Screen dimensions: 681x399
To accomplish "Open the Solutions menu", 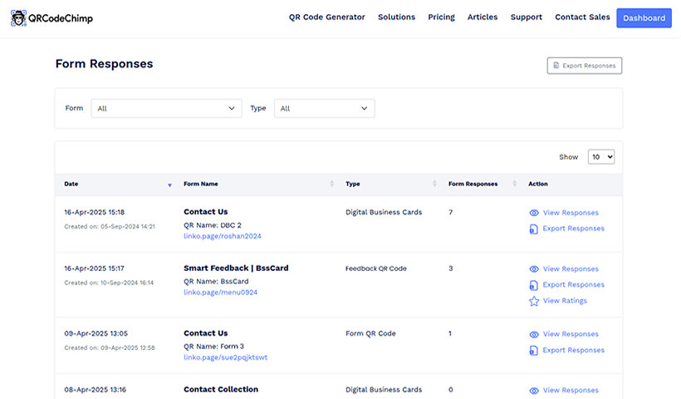I will (x=396, y=17).
